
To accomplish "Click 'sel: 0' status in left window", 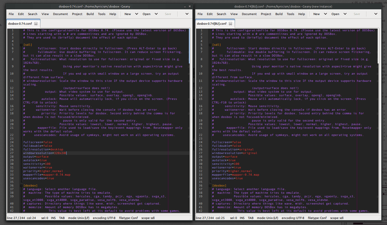I will (44, 218).
